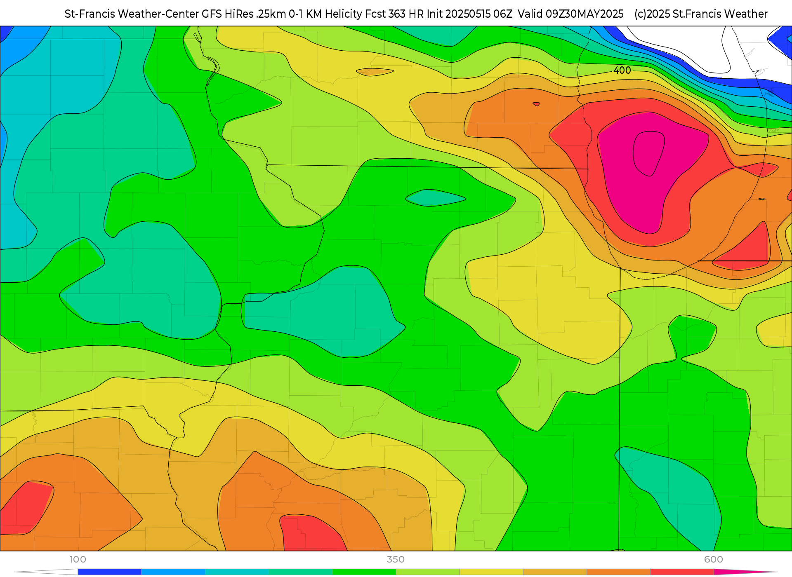Click the 'Valid 09Z30MAY2025' text in title
The height and width of the screenshot is (577, 792).
[x=570, y=14]
